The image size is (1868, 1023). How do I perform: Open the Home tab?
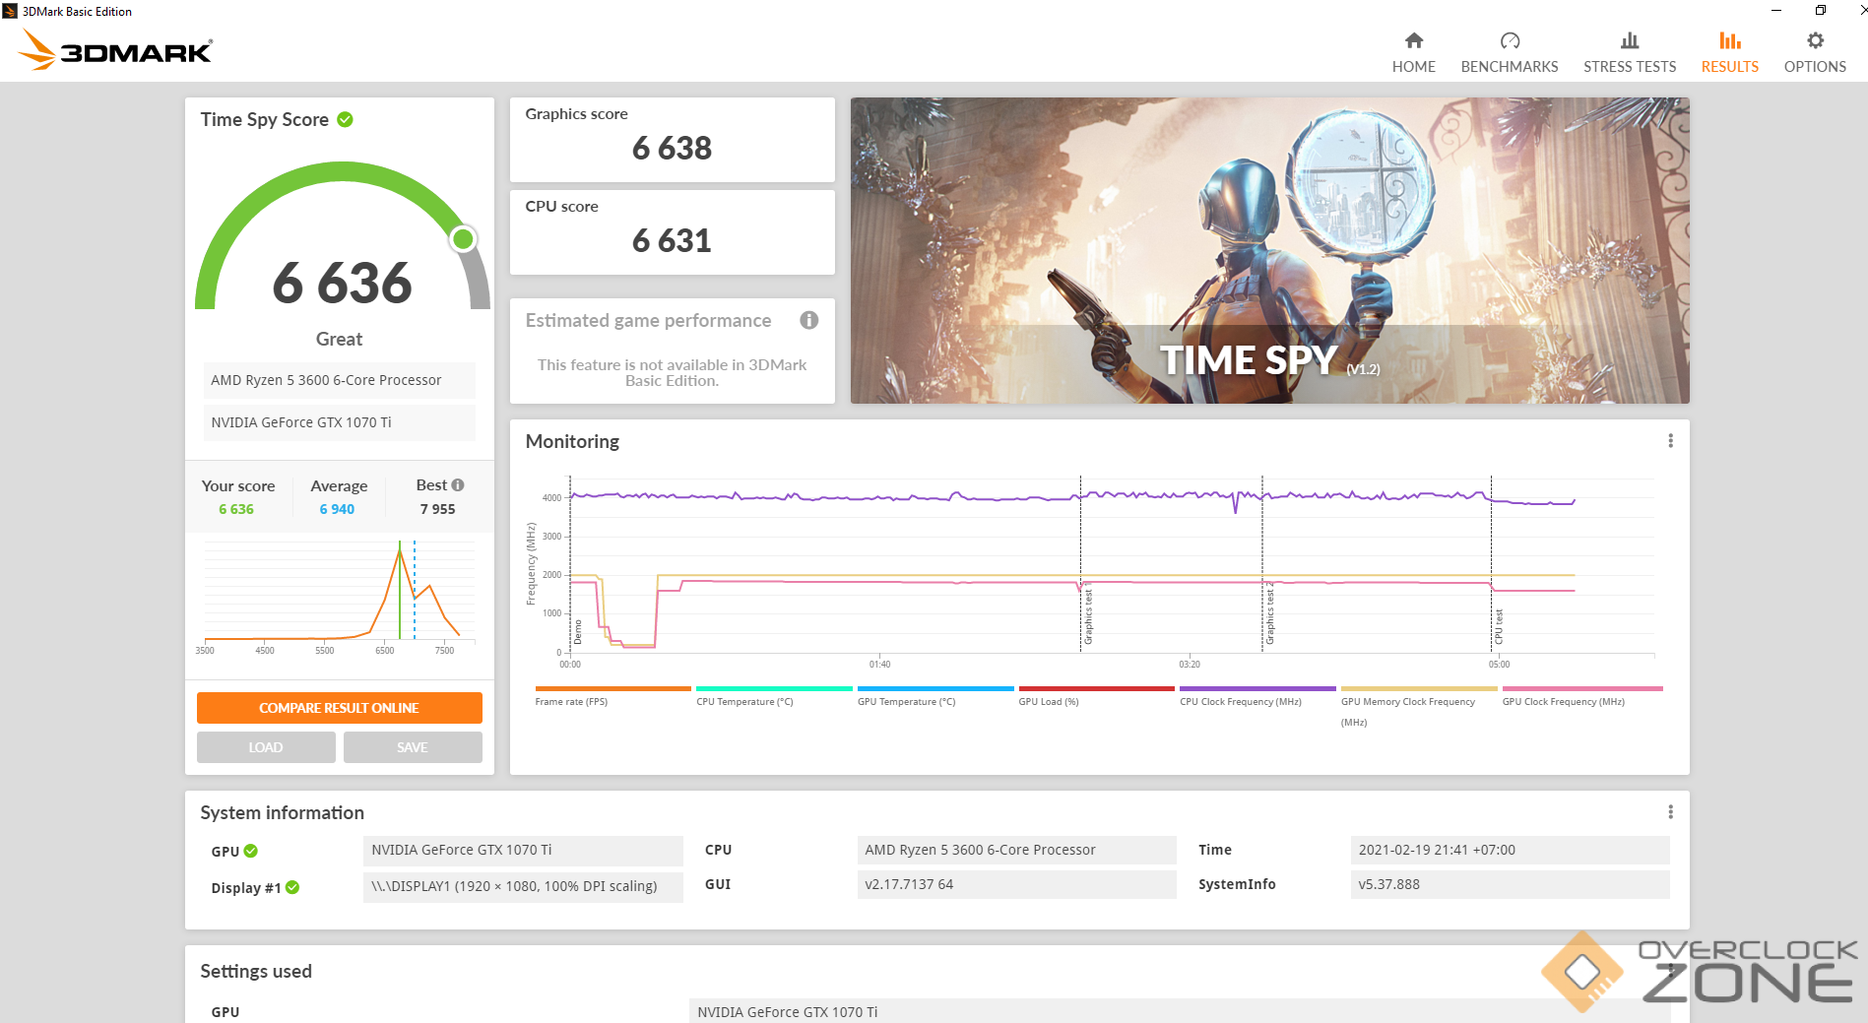[1413, 52]
